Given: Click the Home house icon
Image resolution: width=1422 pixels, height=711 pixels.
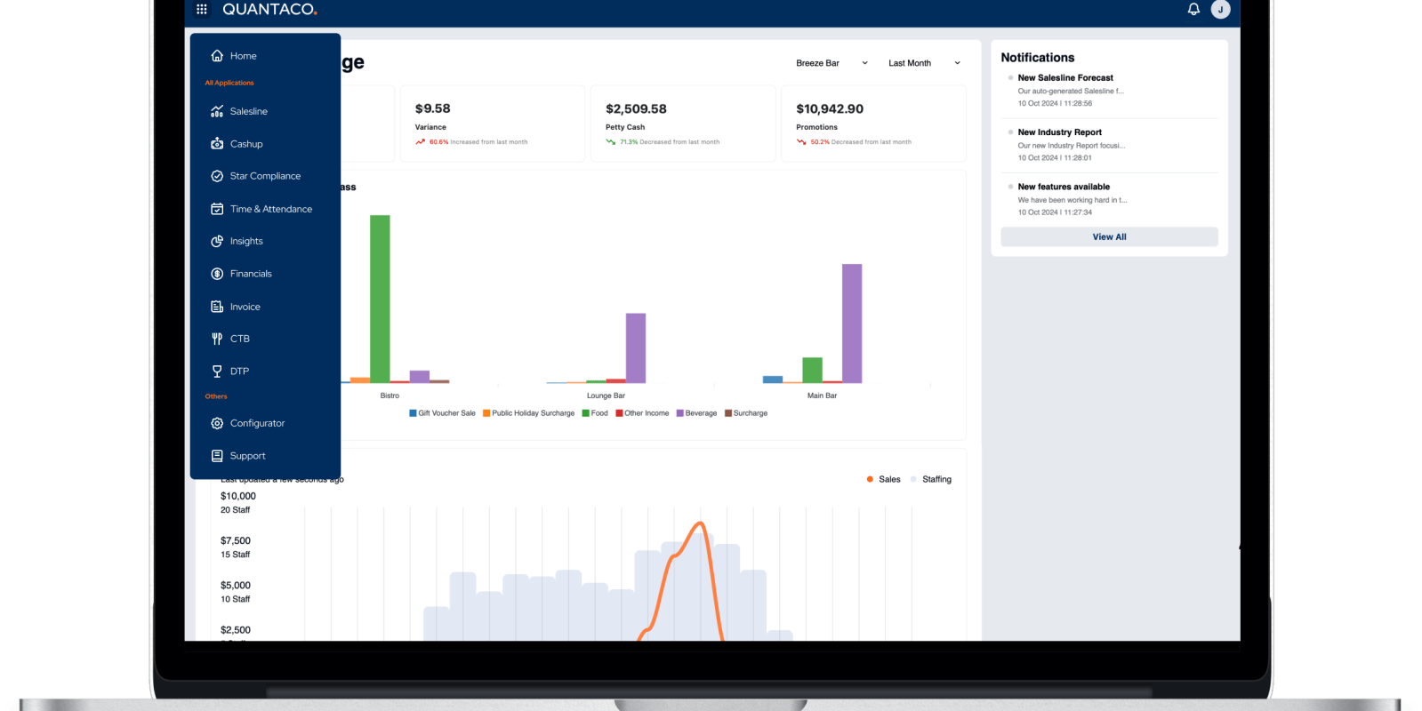Looking at the screenshot, I should pyautogui.click(x=217, y=56).
